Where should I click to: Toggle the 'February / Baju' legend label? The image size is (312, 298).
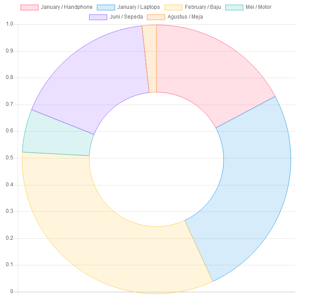click(203, 7)
